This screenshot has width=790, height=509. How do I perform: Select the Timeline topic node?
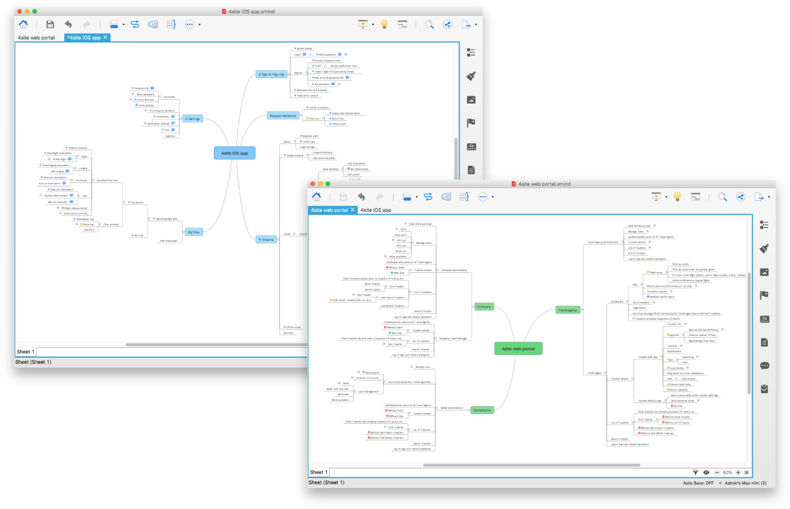pyautogui.click(x=267, y=239)
